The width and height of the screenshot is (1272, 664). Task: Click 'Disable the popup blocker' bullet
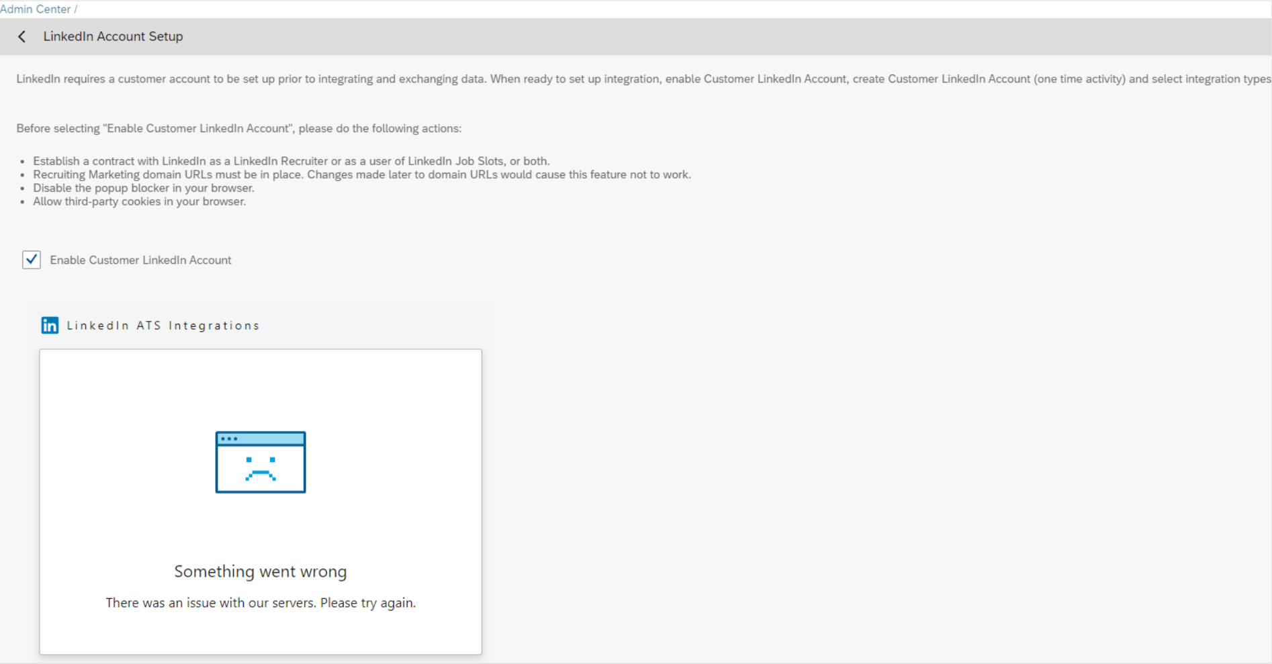[x=144, y=188]
